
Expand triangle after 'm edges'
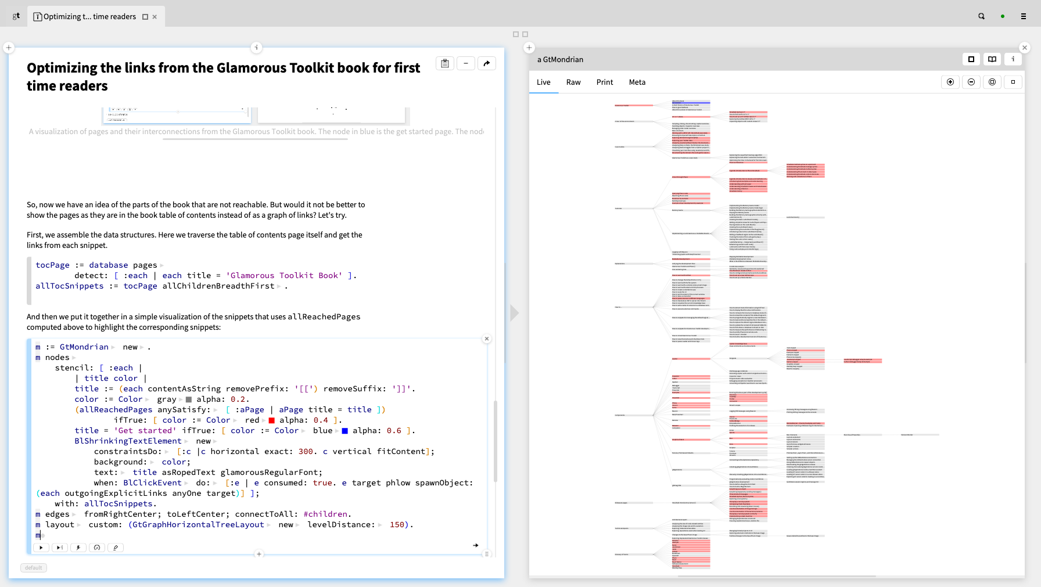(x=74, y=514)
